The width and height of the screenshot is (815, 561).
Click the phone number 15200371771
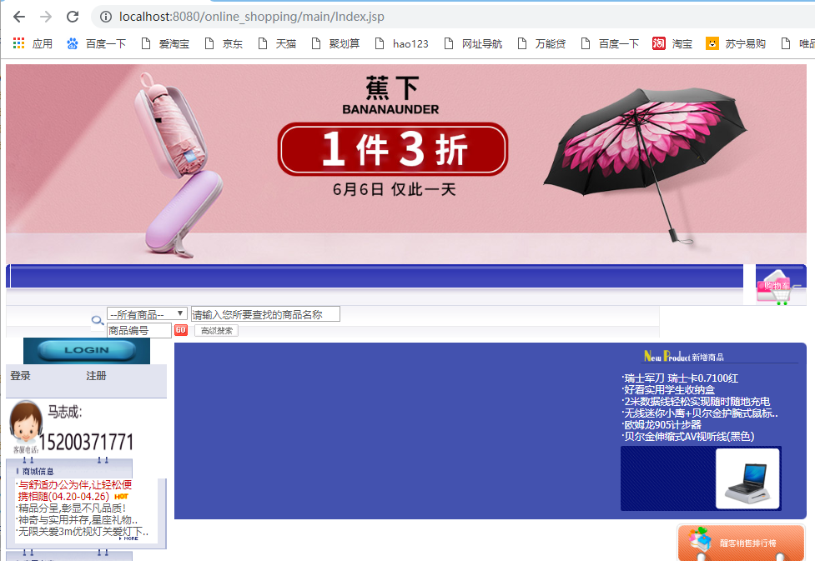(86, 443)
